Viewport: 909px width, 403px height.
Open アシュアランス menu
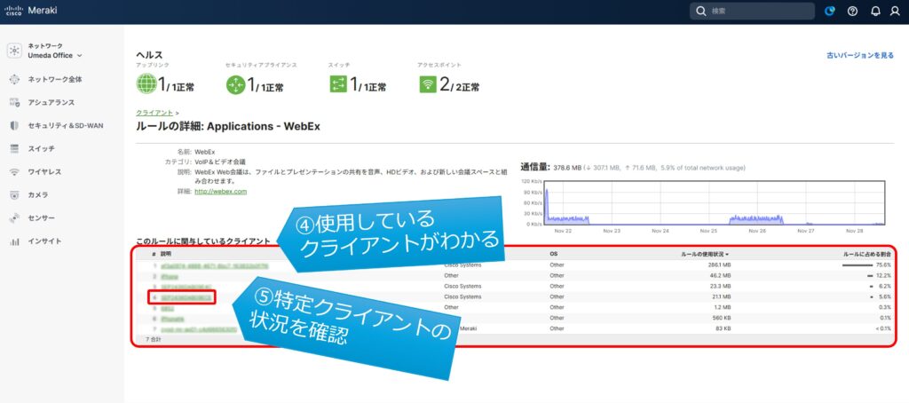[51, 103]
